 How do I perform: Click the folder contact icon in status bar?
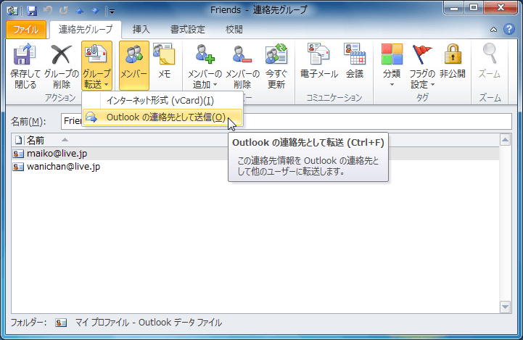pyautogui.click(x=61, y=323)
